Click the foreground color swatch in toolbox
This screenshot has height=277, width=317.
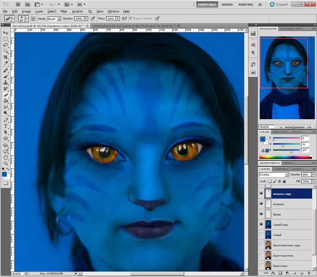pos(4,175)
